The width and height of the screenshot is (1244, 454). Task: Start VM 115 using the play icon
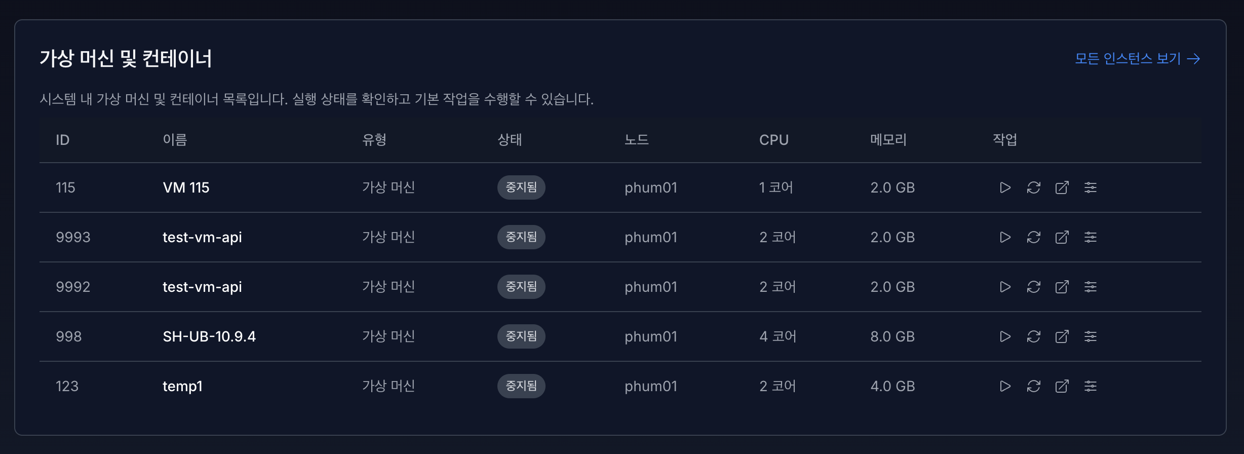[1005, 187]
